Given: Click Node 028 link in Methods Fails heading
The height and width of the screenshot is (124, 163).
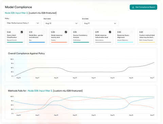Looking at the screenshot, I should pyautogui.click(x=40, y=91).
